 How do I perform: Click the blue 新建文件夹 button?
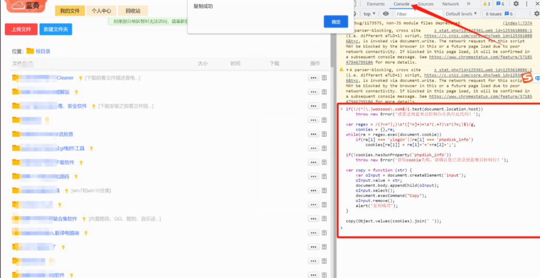click(x=55, y=29)
